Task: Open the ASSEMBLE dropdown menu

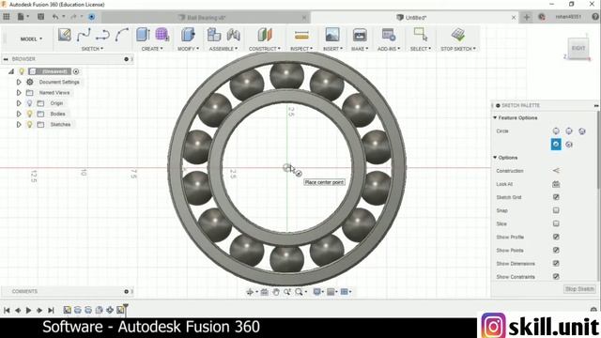Action: [x=223, y=49]
